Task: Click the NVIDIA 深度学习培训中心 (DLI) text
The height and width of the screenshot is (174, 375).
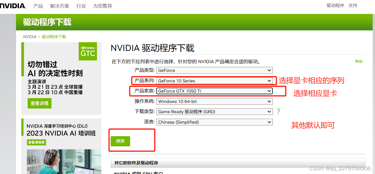Action: click(x=57, y=126)
